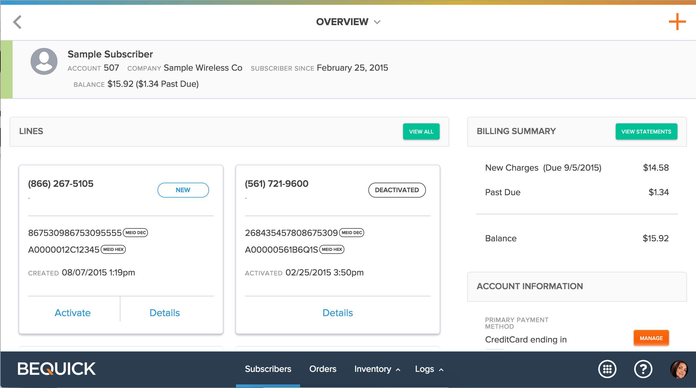
Task: Click the MEID HEX badge for A00000561B6Q1S
Action: pos(332,249)
